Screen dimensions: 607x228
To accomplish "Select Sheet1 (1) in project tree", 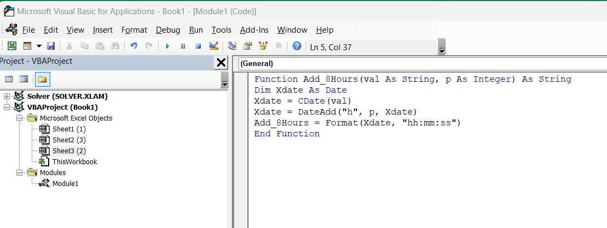I will (69, 129).
